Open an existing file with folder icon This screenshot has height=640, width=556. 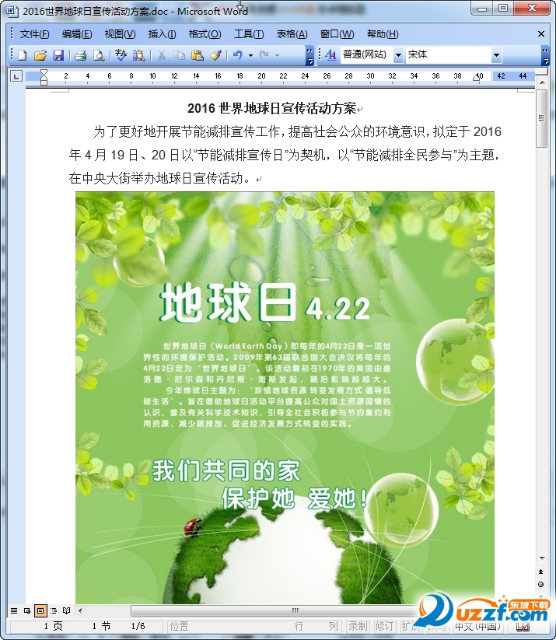point(40,55)
